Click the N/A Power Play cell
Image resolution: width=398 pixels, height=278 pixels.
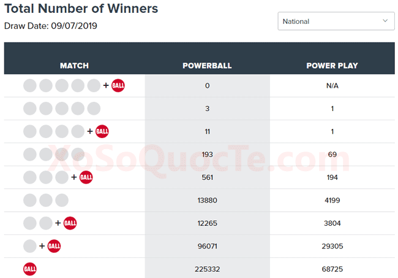tap(332, 85)
